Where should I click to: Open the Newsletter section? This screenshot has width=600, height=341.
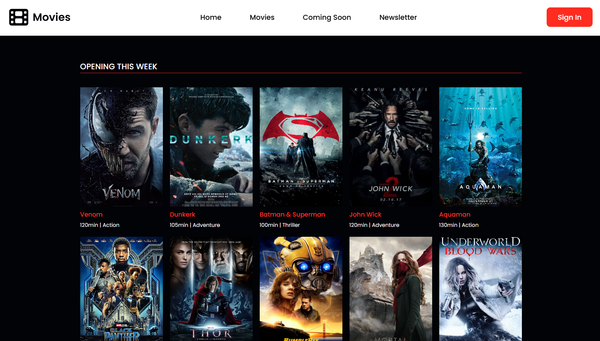tap(398, 17)
